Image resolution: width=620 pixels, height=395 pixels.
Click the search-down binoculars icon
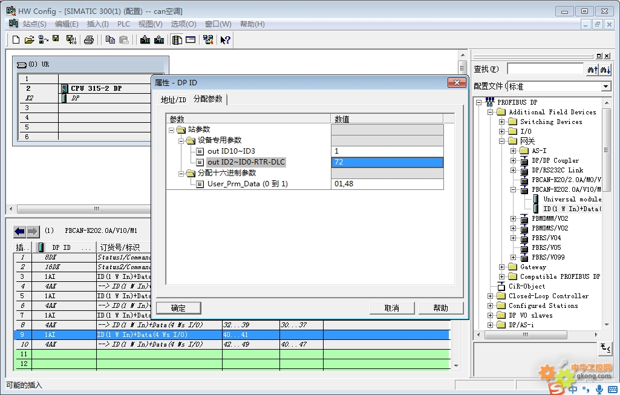pos(605,69)
